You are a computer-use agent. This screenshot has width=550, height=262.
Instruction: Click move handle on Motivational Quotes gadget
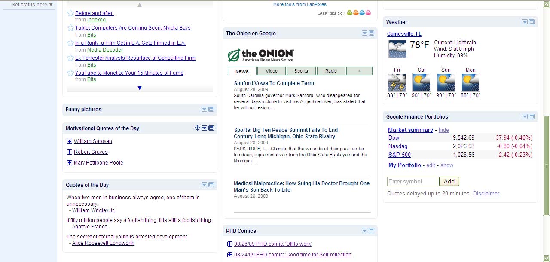[197, 128]
